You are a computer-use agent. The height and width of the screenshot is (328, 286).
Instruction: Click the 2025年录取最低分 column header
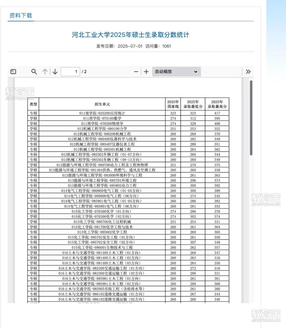click(193, 104)
